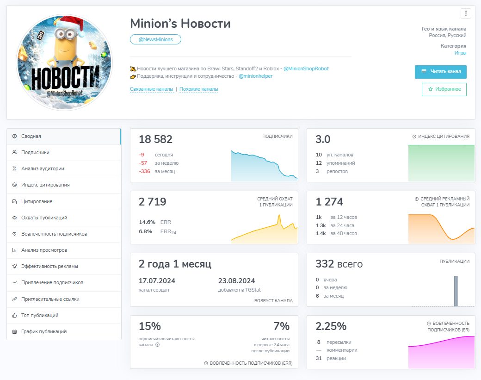481x380 pixels.
Task: Click info icon beside Вовлеченность подписчиков (ERR) label
Action: click(206, 363)
